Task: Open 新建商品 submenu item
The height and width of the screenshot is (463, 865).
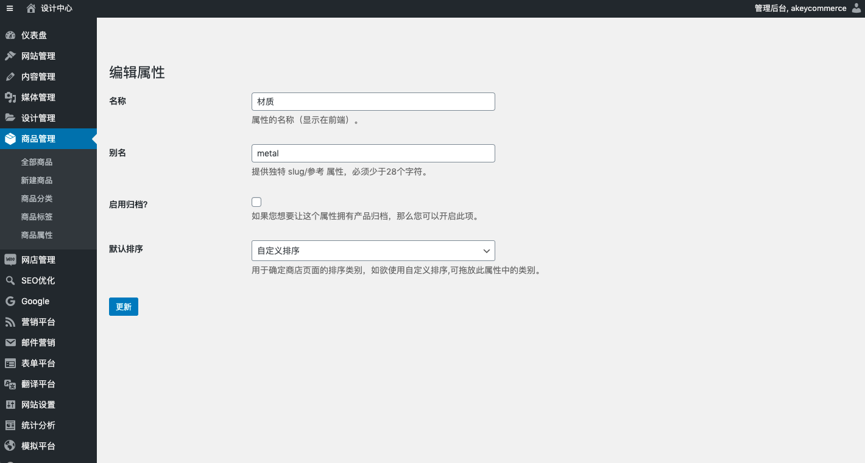Action: (x=37, y=181)
